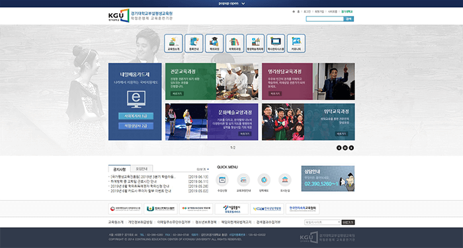Click the stage performance photo on 문화예술교양과정 card
This screenshot has width=463, height=248.
pos(187,122)
